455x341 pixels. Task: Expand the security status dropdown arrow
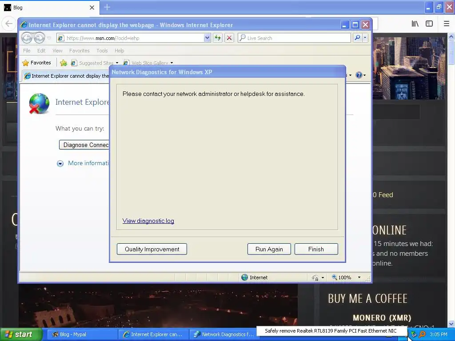[x=323, y=278]
